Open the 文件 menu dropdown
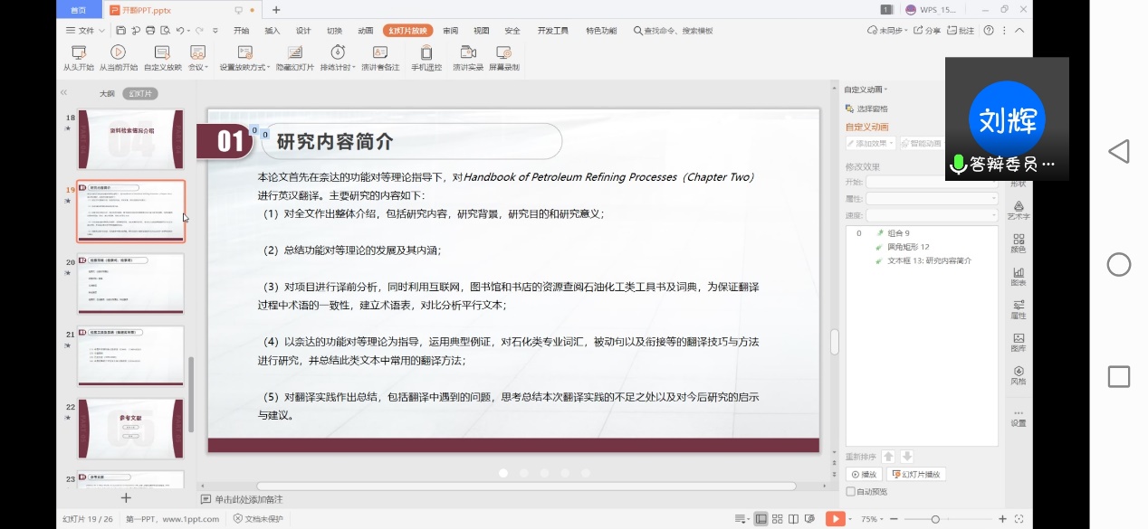This screenshot has height=529, width=1148. [x=87, y=31]
